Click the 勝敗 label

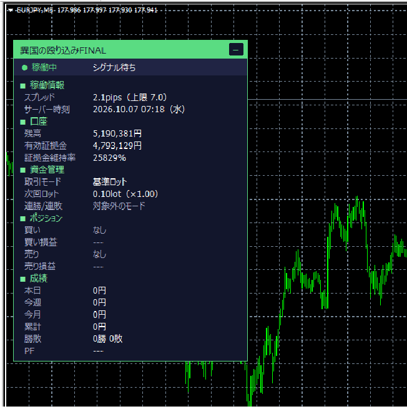click(32, 338)
